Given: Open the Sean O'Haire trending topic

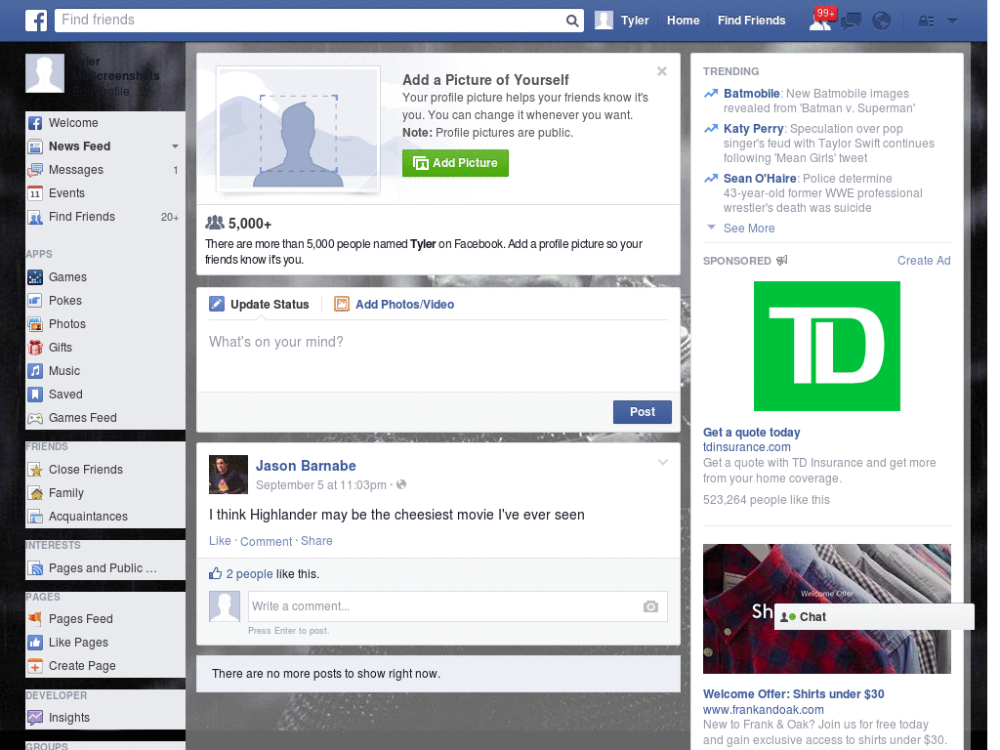Looking at the screenshot, I should point(760,179).
